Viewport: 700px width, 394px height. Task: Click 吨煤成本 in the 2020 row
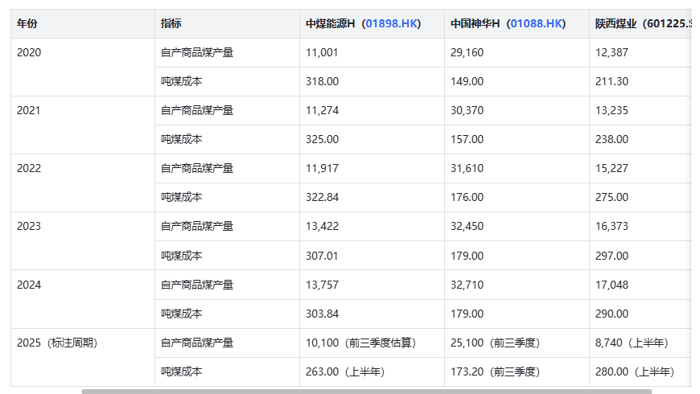pos(182,82)
